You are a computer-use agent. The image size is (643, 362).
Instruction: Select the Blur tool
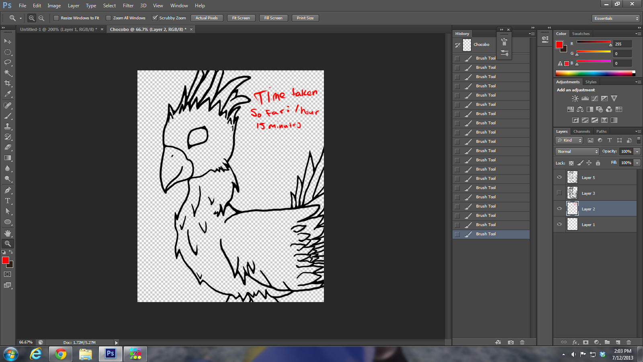pos(8,168)
